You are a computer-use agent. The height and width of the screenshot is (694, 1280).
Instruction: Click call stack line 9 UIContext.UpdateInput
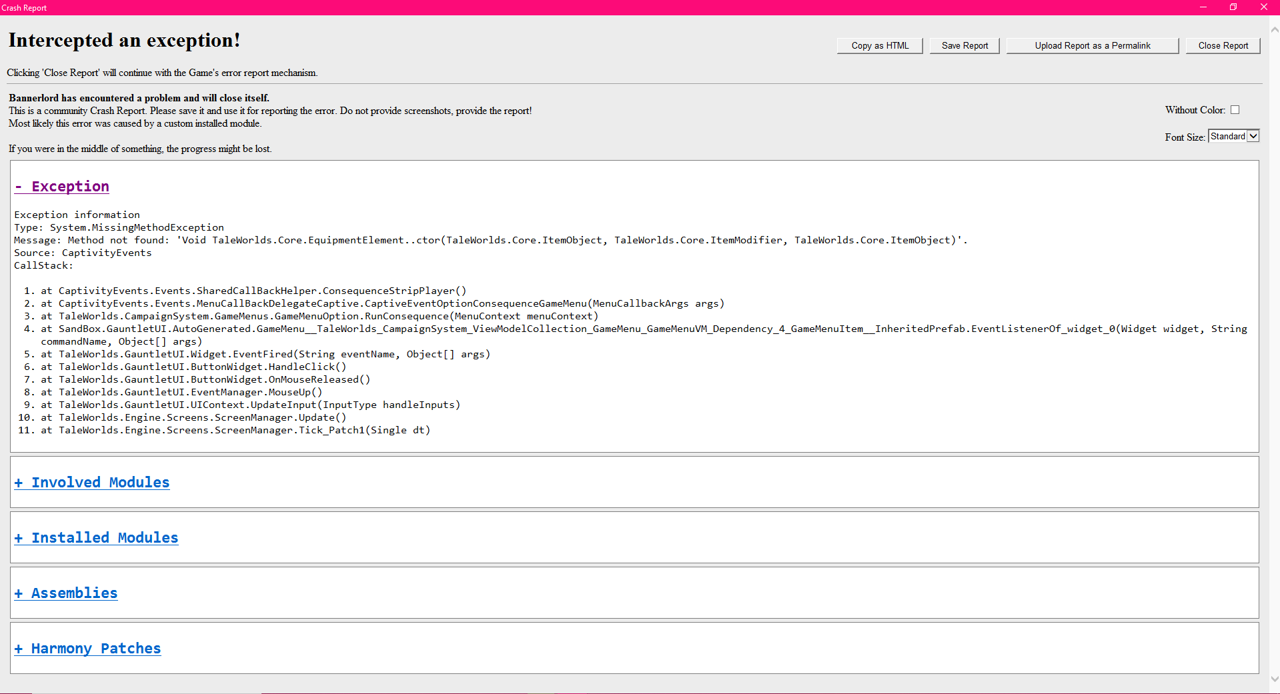tap(250, 405)
